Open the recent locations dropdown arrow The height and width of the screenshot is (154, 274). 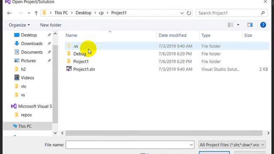click(x=29, y=13)
